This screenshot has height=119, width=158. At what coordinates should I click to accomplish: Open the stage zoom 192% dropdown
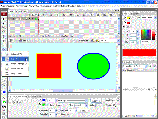[118, 41]
